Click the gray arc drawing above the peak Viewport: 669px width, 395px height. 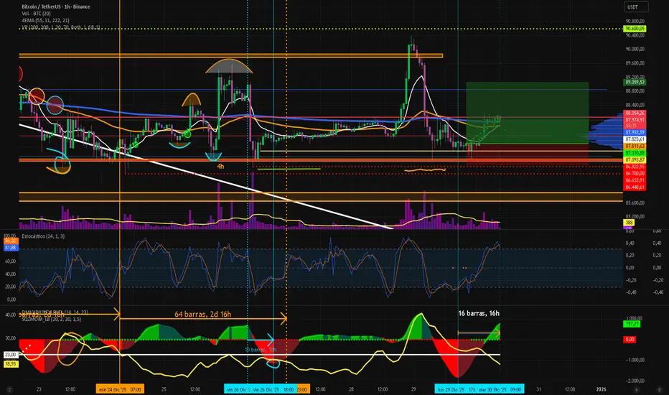(x=225, y=67)
